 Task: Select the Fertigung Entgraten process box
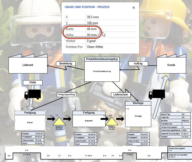coord(89,119)
